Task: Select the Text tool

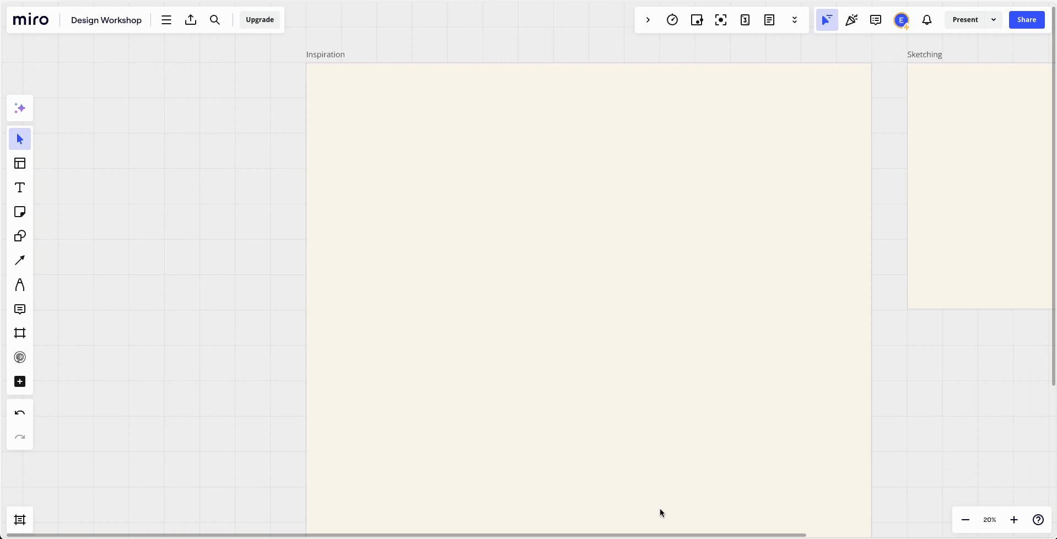Action: [20, 187]
